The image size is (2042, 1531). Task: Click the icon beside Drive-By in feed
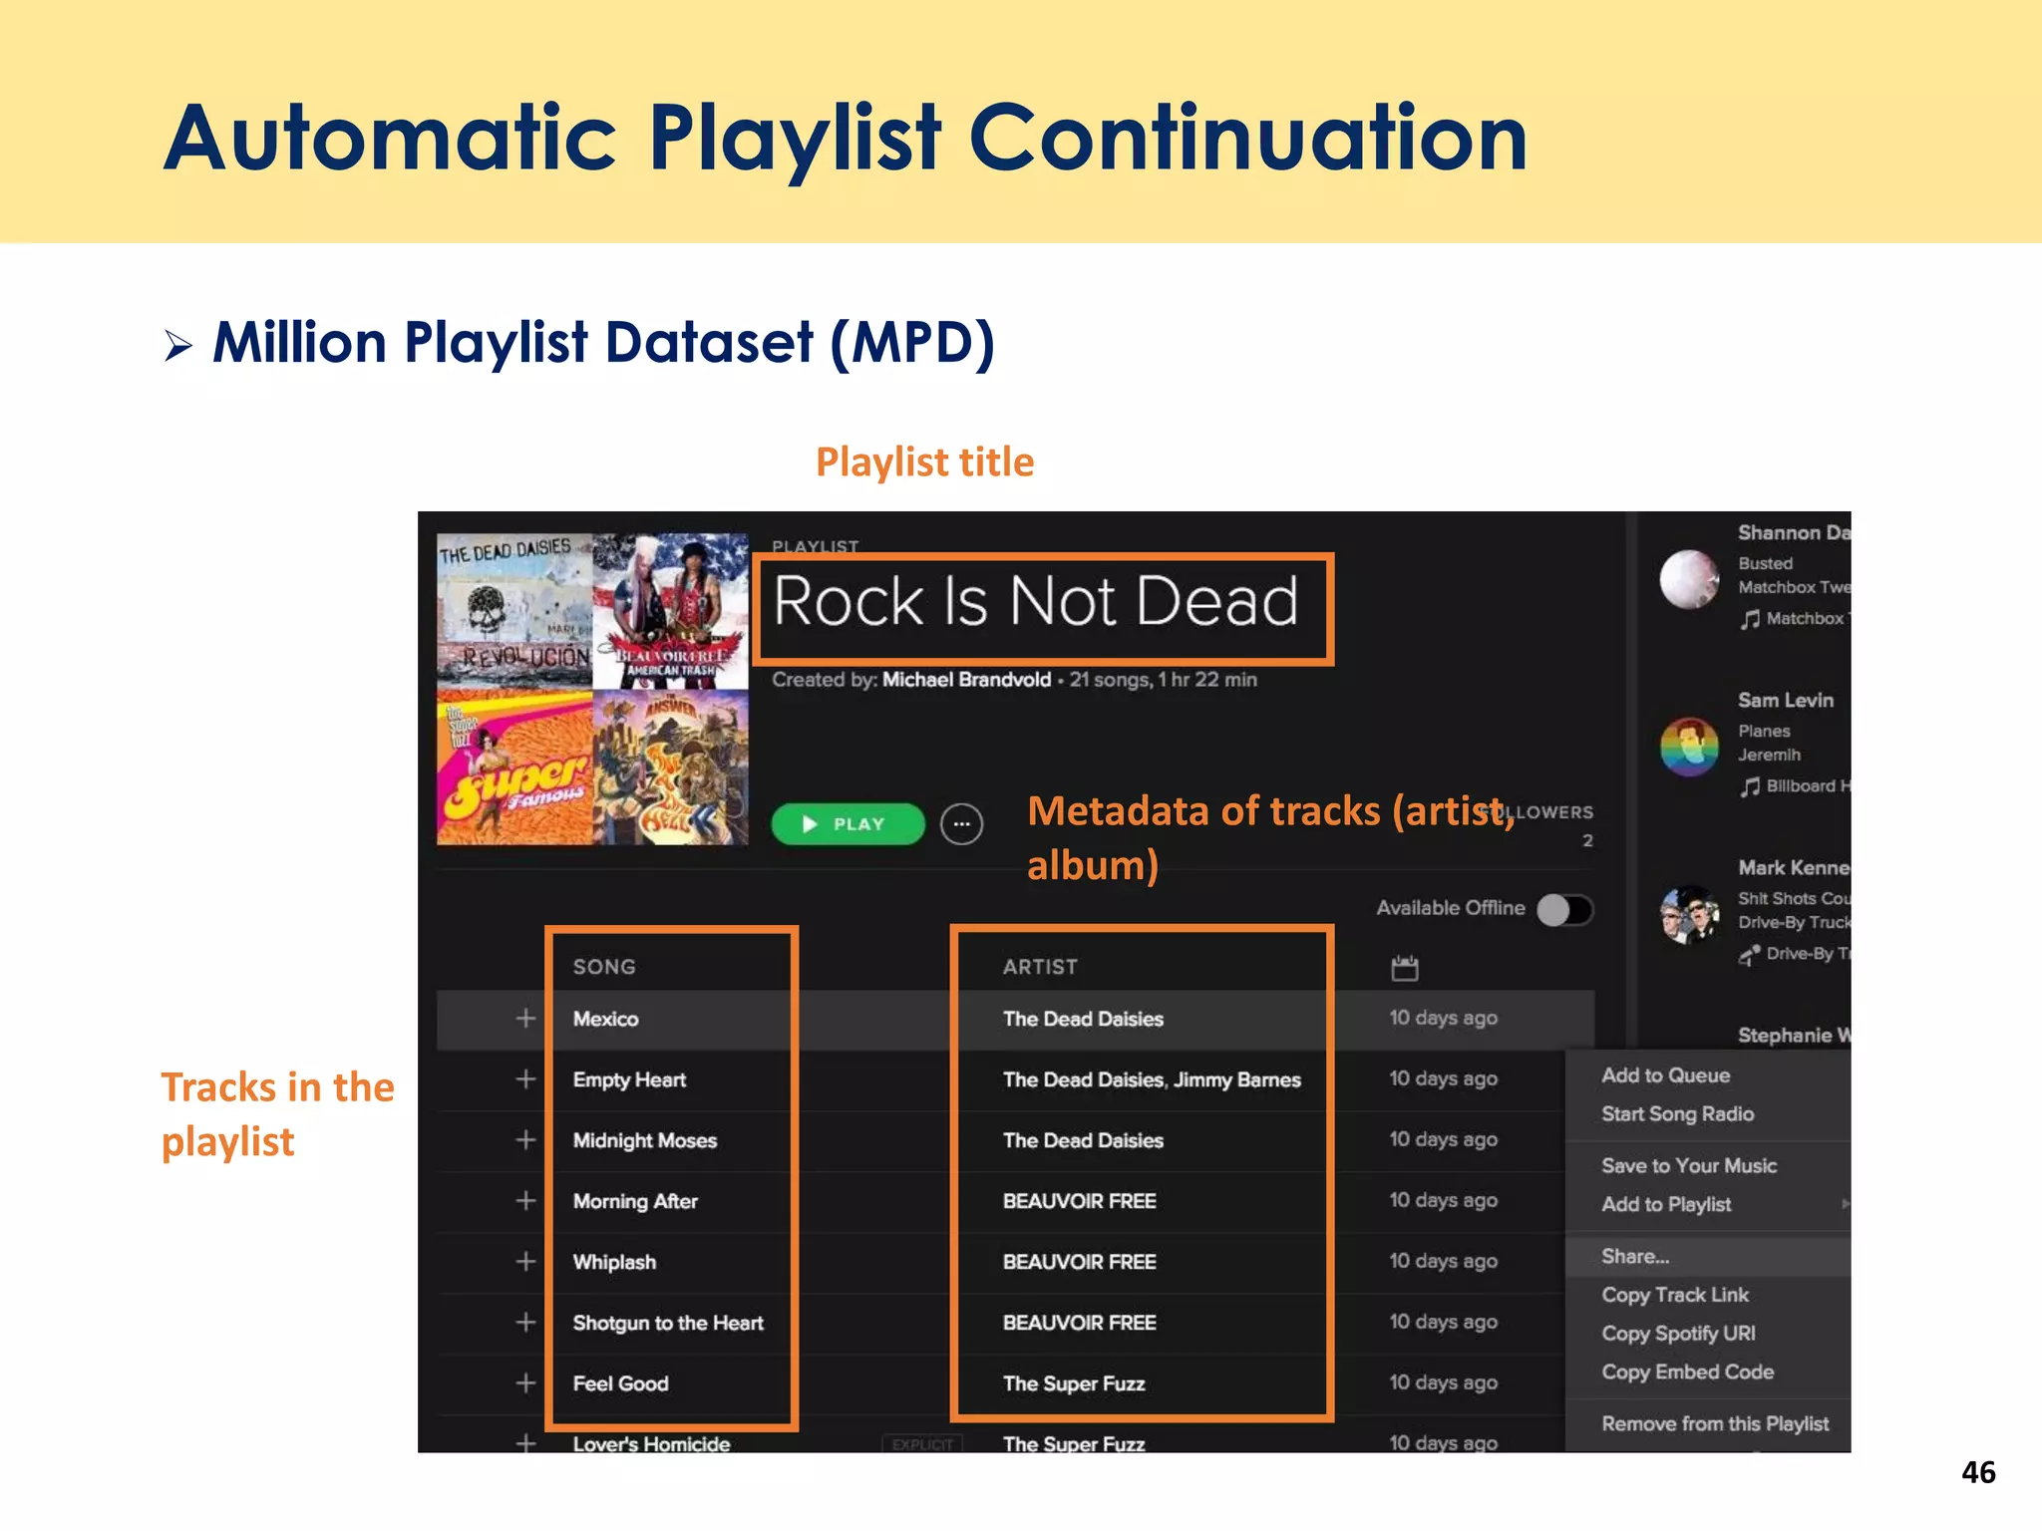tap(1750, 955)
